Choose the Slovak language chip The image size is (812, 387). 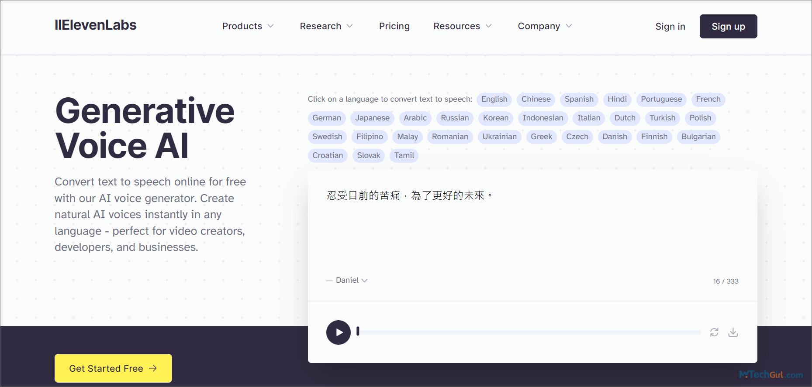pyautogui.click(x=369, y=156)
